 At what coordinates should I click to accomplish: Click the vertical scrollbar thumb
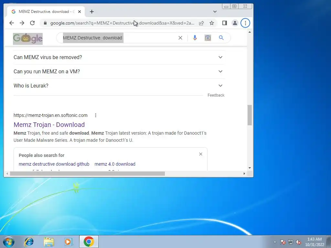click(x=250, y=115)
